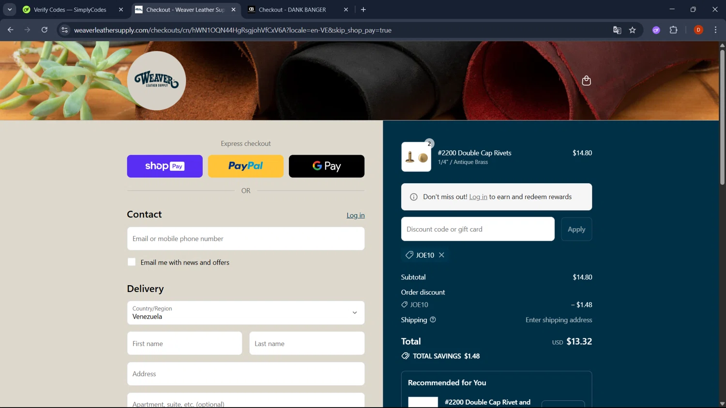The height and width of the screenshot is (408, 726).
Task: Focus Apartment, suite, etc. field
Action: pyautogui.click(x=246, y=400)
